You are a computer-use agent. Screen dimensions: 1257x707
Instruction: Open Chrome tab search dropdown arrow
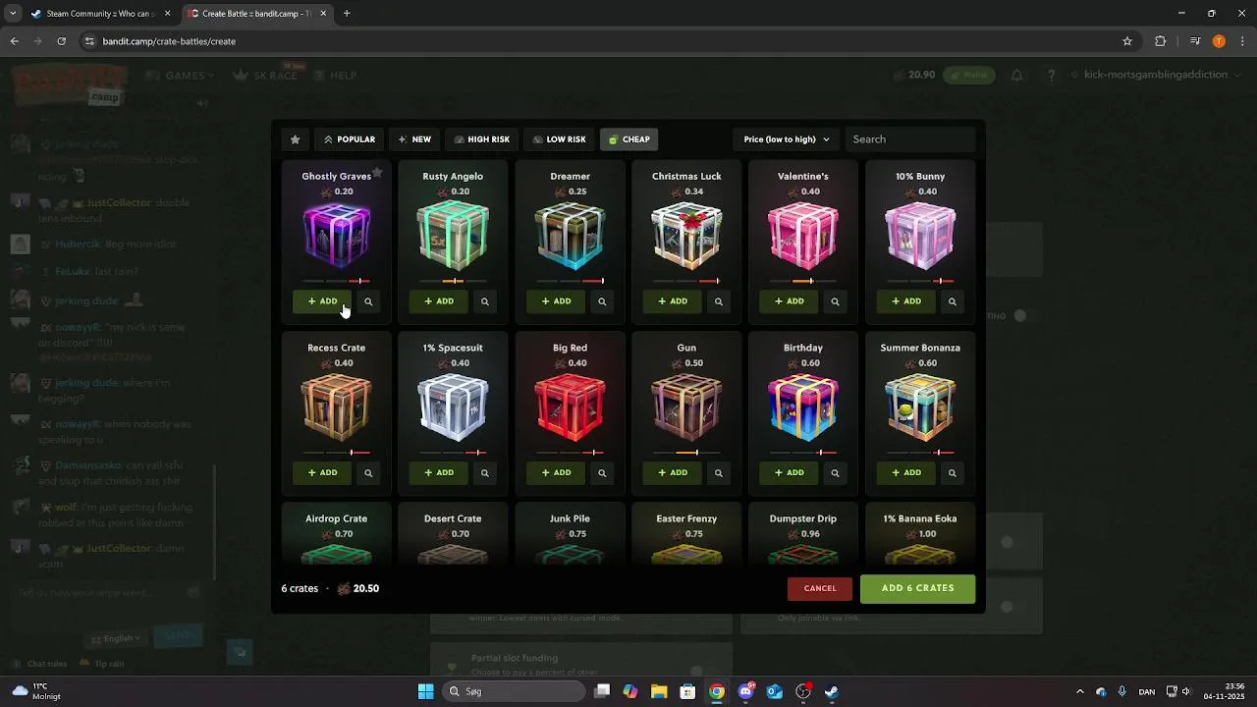pos(13,14)
